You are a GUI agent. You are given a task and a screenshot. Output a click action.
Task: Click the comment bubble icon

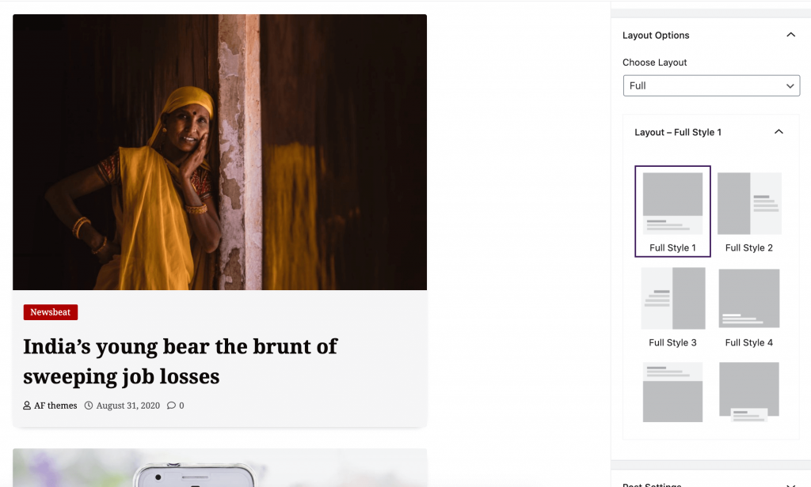click(x=171, y=406)
